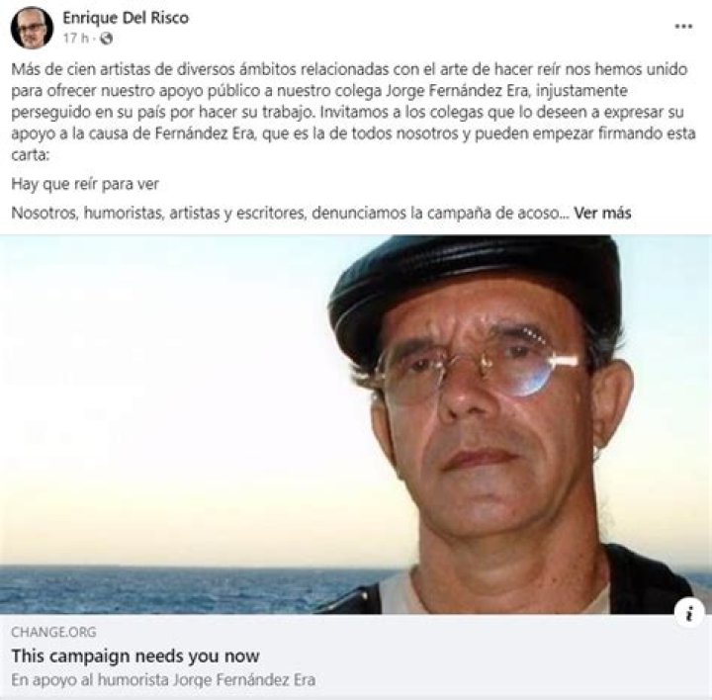This screenshot has height=700, width=712.
Task: Click the author name Enrique Del Risco
Action: [x=126, y=18]
